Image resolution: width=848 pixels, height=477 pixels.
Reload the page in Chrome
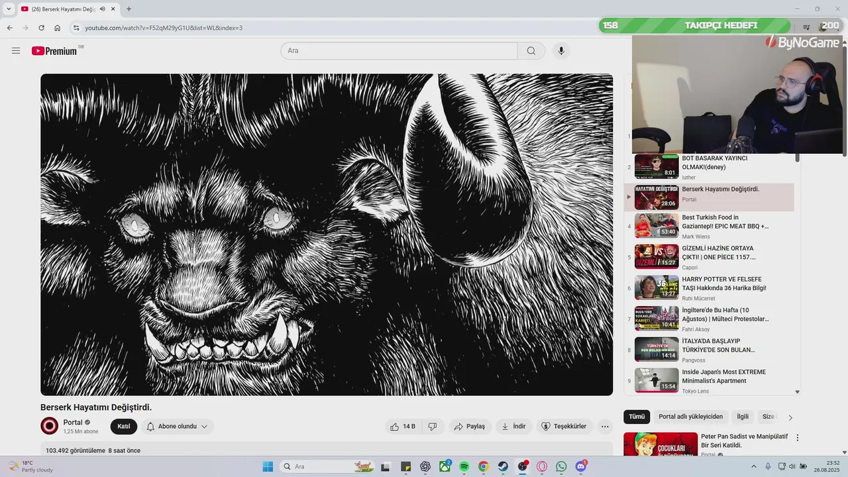click(x=41, y=28)
